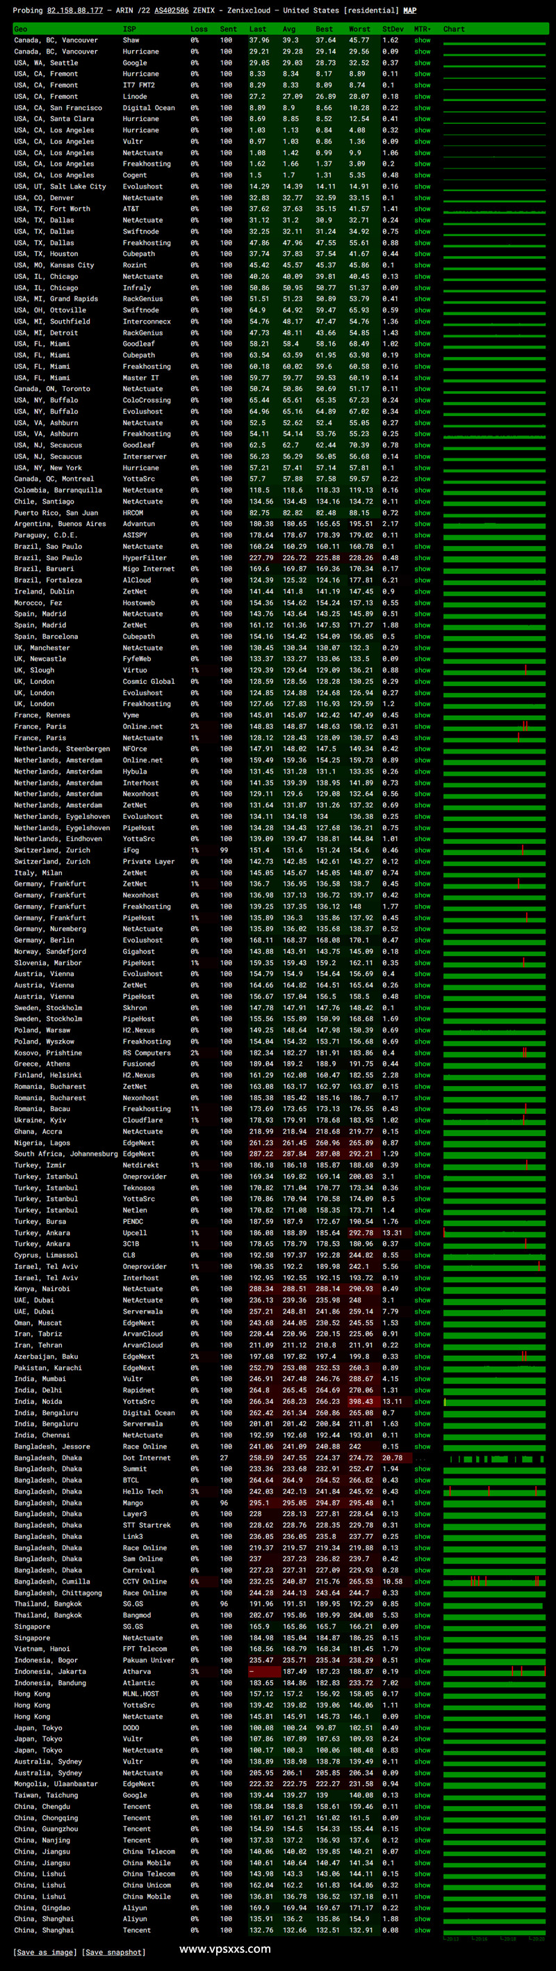Show MTR for Taichung Google row
Screen dimensions: 556x1971
coord(422,1795)
